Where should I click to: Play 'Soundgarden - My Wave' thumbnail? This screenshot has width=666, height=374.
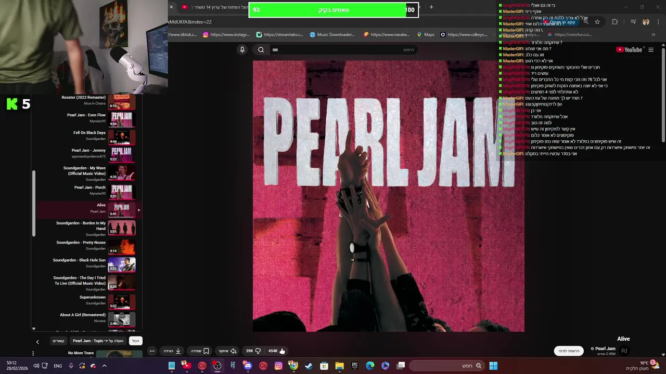pos(122,172)
